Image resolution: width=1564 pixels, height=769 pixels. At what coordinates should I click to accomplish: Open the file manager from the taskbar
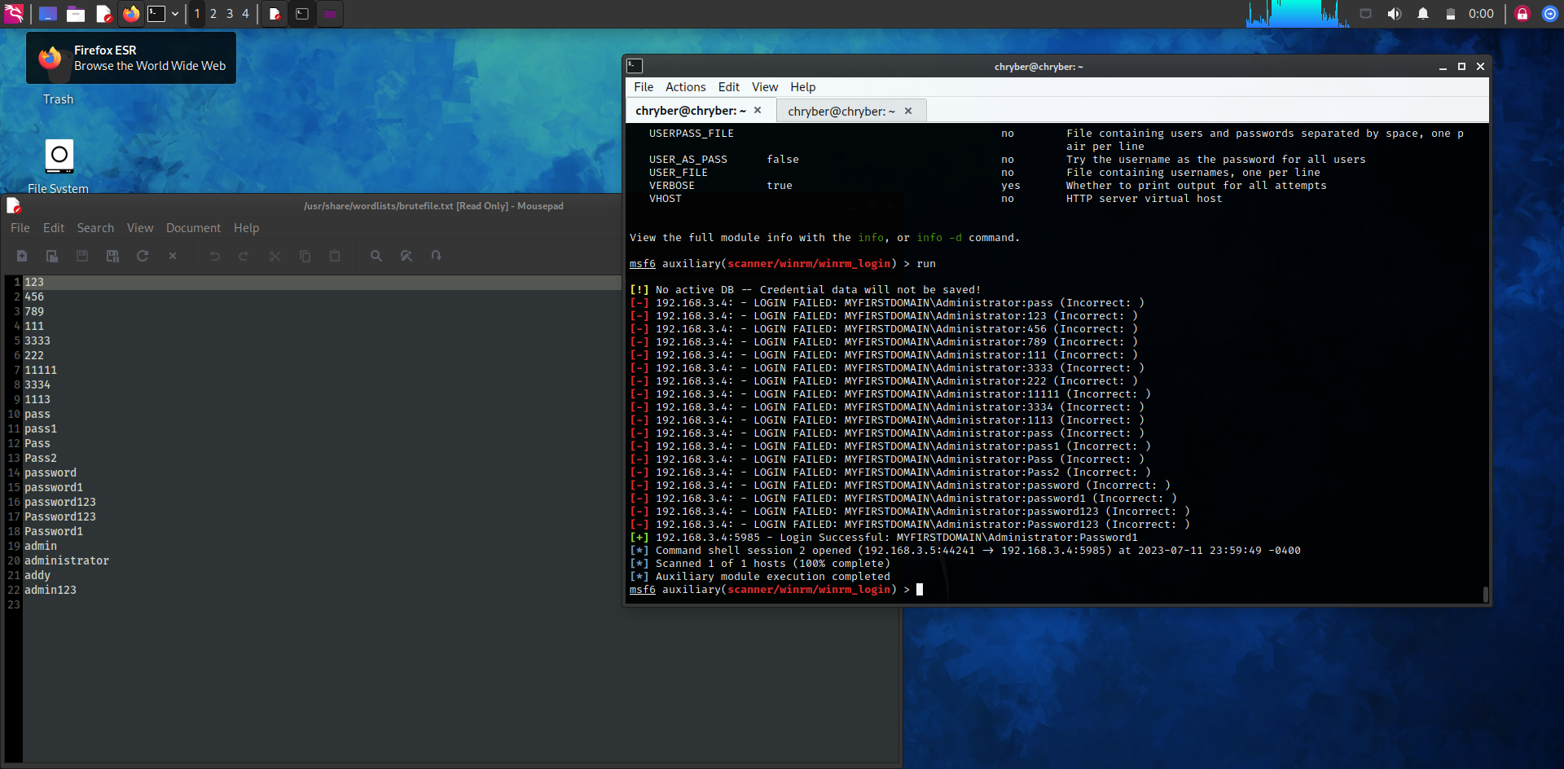tap(76, 14)
